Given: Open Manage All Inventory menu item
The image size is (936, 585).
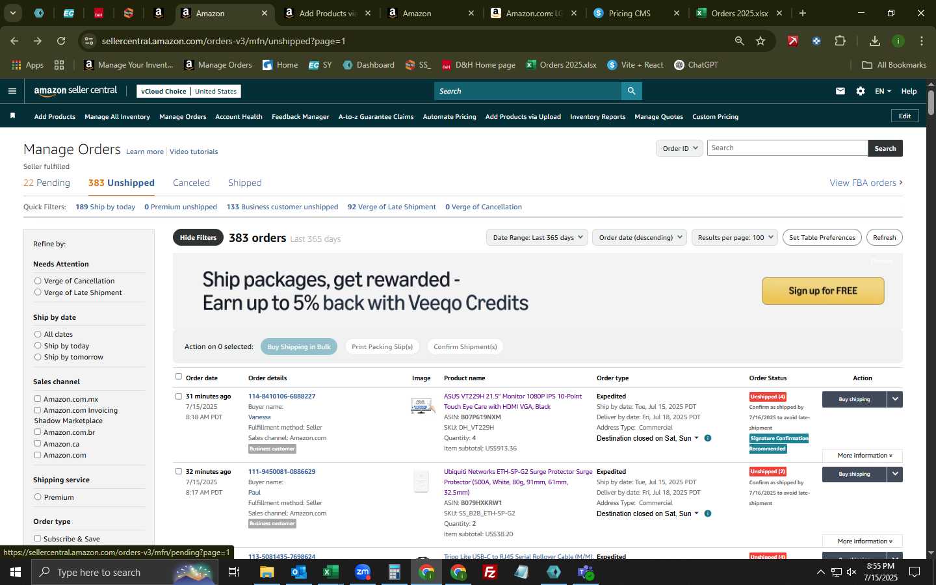Looking at the screenshot, I should tap(117, 116).
